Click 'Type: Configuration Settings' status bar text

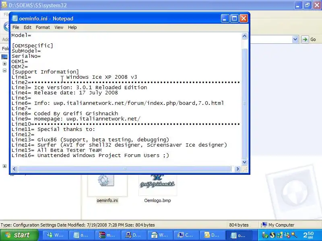pyautogui.click(x=78, y=225)
